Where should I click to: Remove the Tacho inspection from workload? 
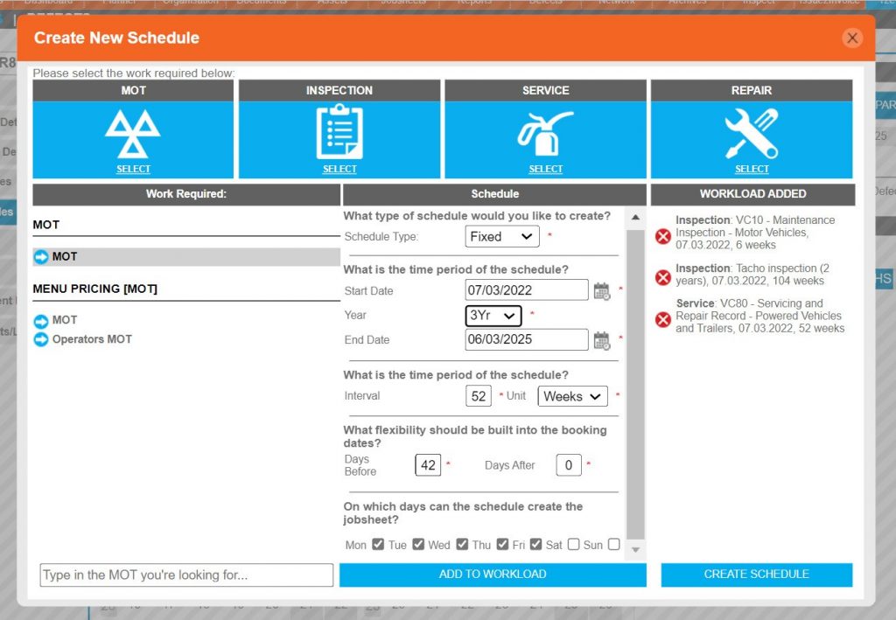662,277
